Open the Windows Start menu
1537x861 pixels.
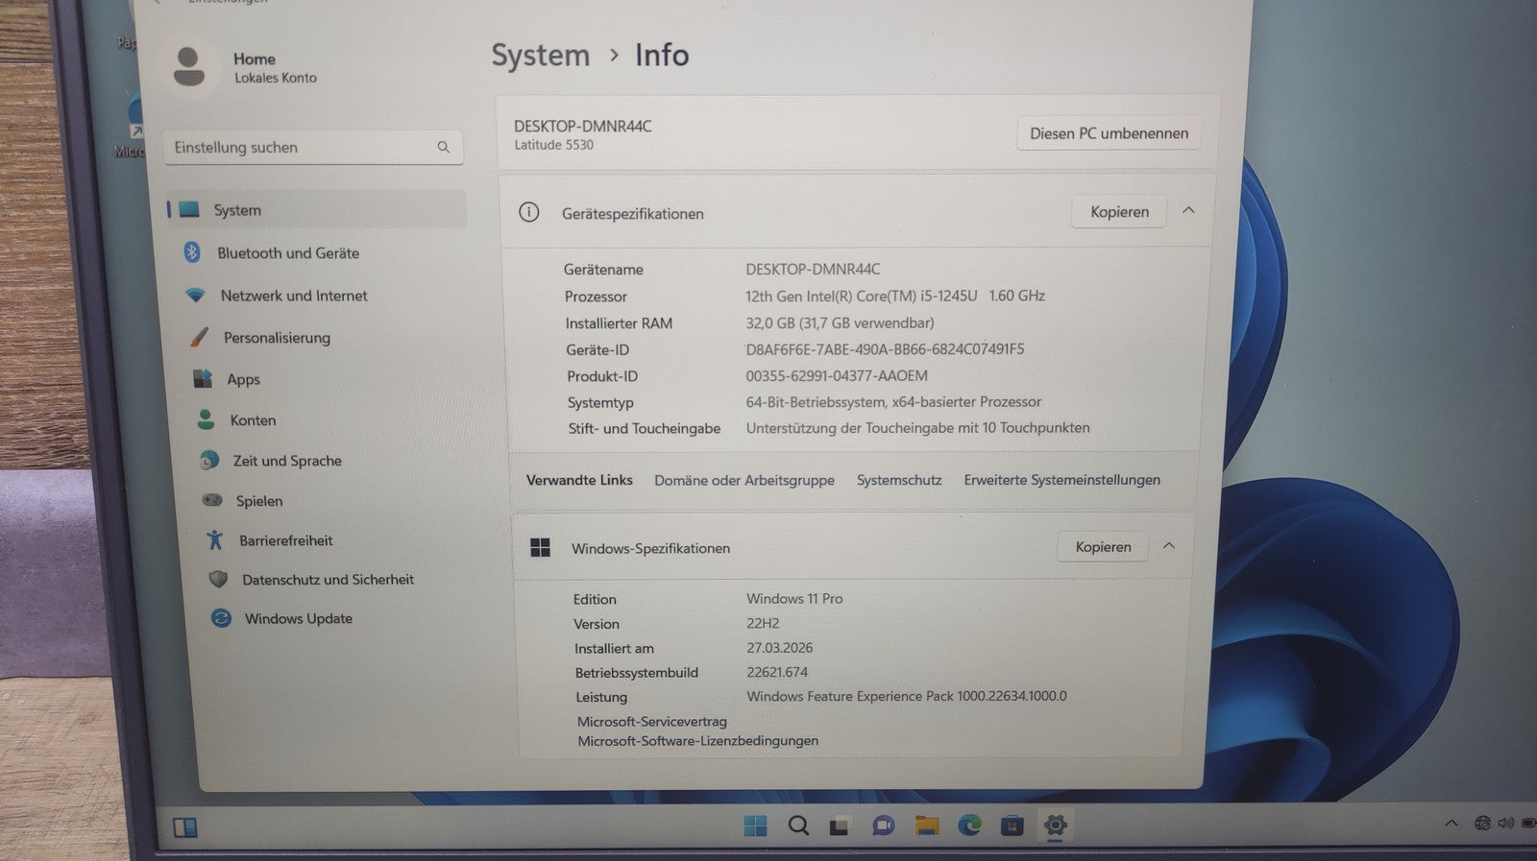pos(756,825)
